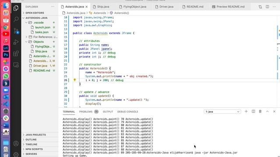Select terminal from the '1: java' dropdown
This screenshot has width=280, height=157.
[222, 112]
